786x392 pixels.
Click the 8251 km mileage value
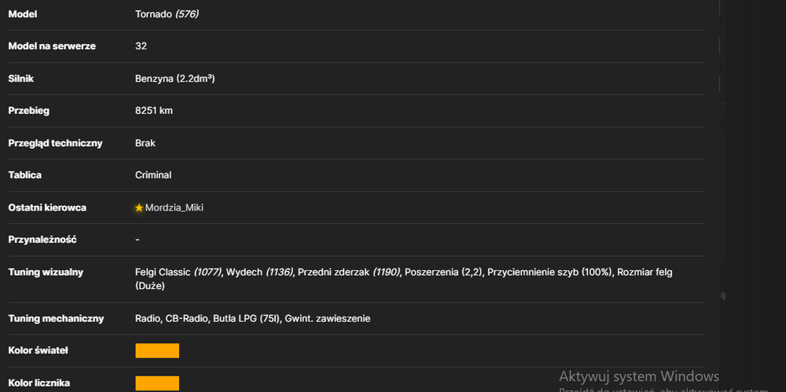154,111
